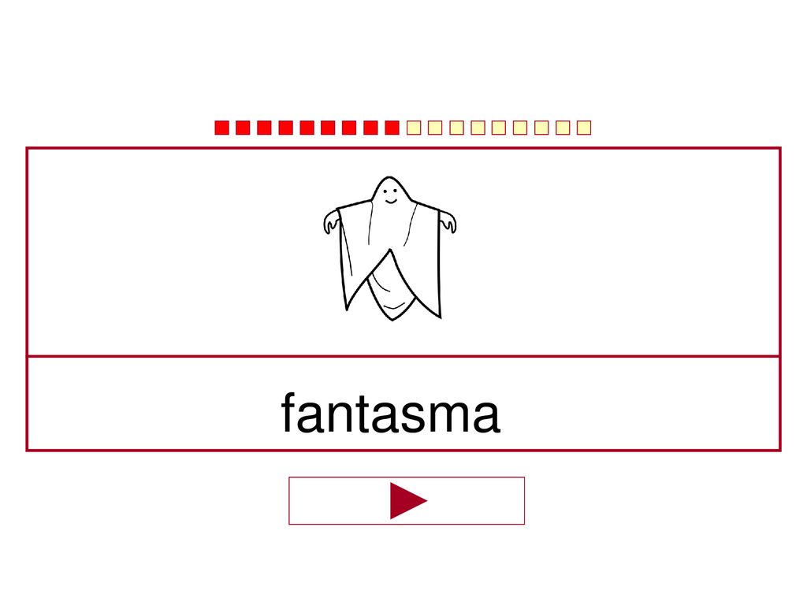The height and width of the screenshot is (605, 807).
Task: Select the first red progress square
Action: click(221, 128)
